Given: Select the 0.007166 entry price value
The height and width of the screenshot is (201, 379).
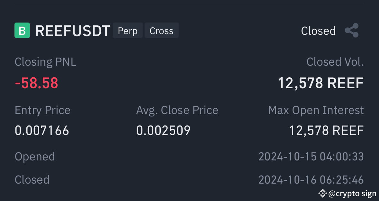Looking at the screenshot, I should click(42, 130).
